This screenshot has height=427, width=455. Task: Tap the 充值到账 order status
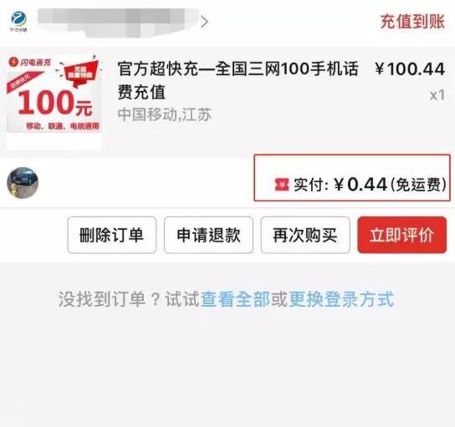pos(412,22)
